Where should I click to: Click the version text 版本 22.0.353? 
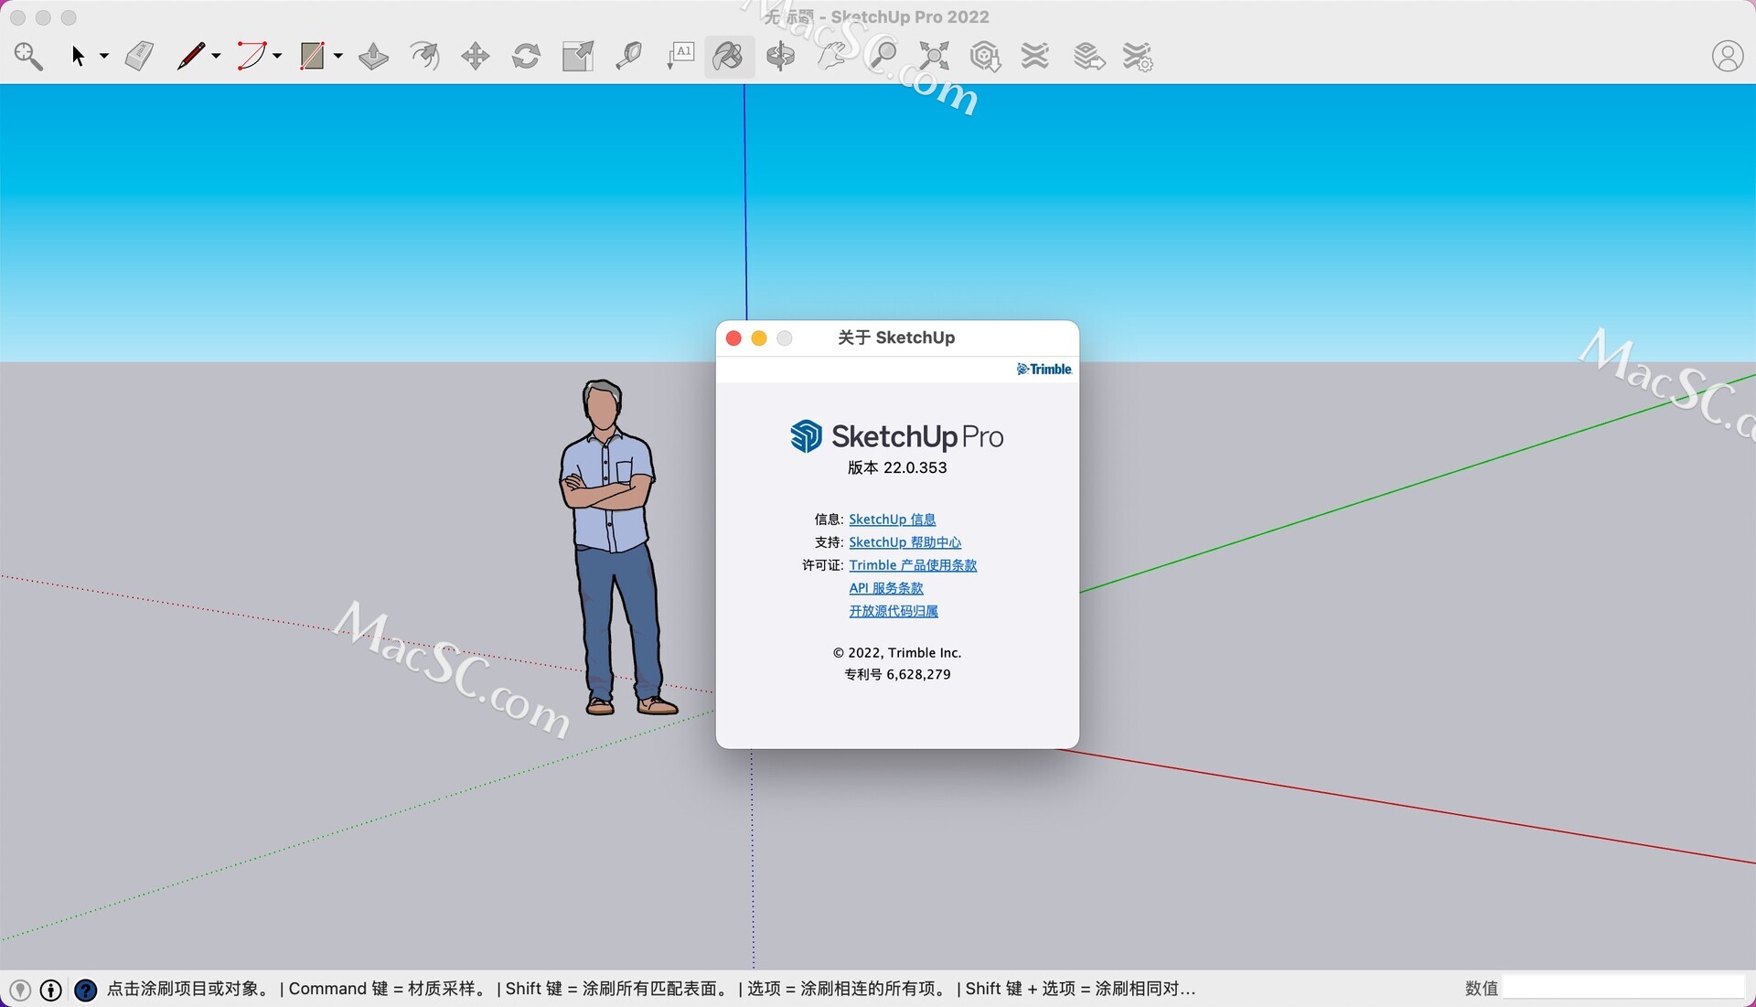click(897, 467)
